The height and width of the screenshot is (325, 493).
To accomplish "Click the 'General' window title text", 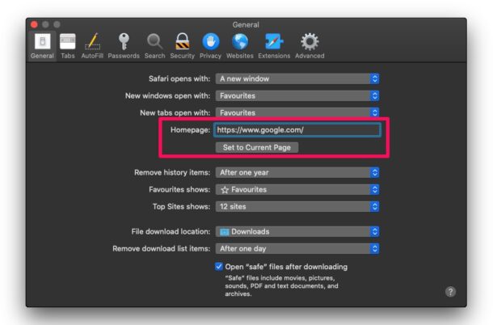I will pos(246,24).
